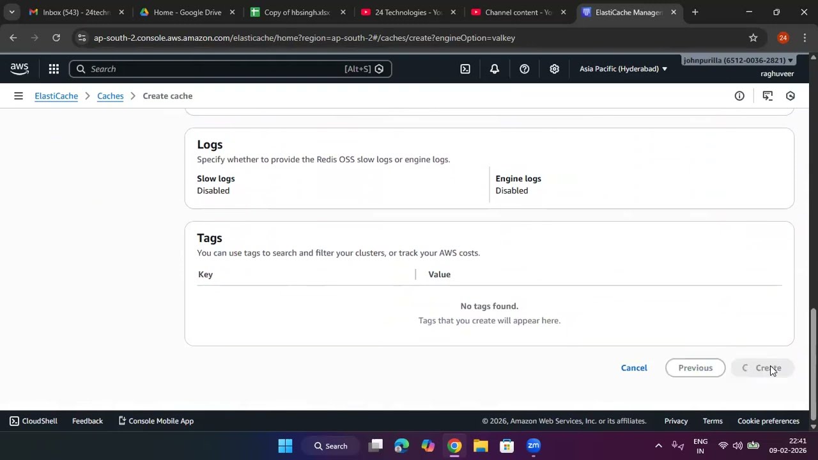
Task: Select the ElastiCache Management tab
Action: 629,12
